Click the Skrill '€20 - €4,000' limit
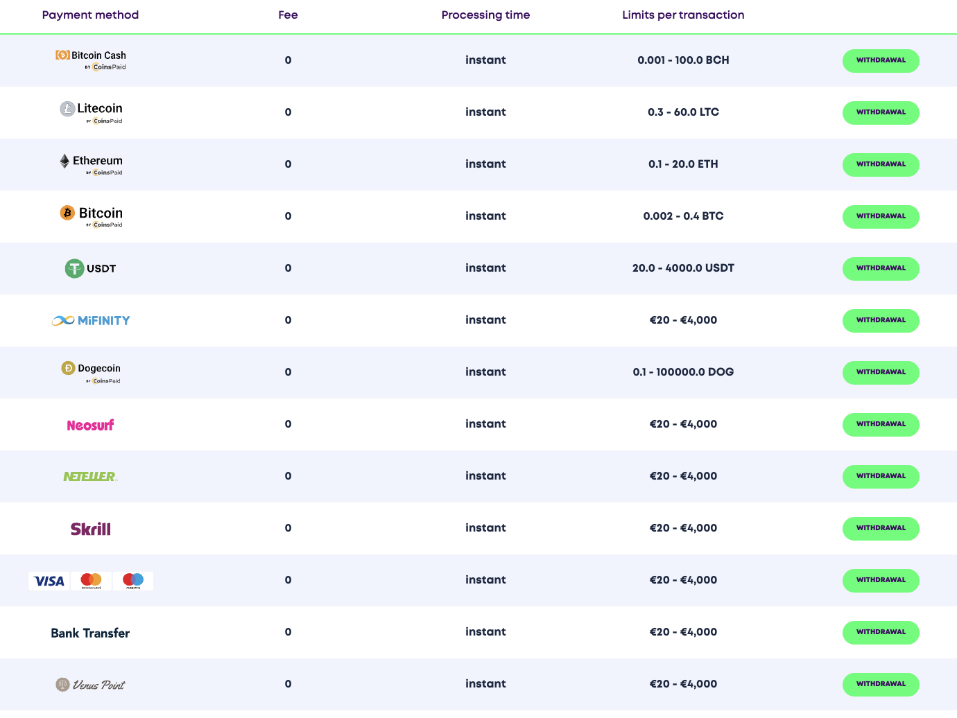Screen dimensions: 957x718 pyautogui.click(x=683, y=528)
